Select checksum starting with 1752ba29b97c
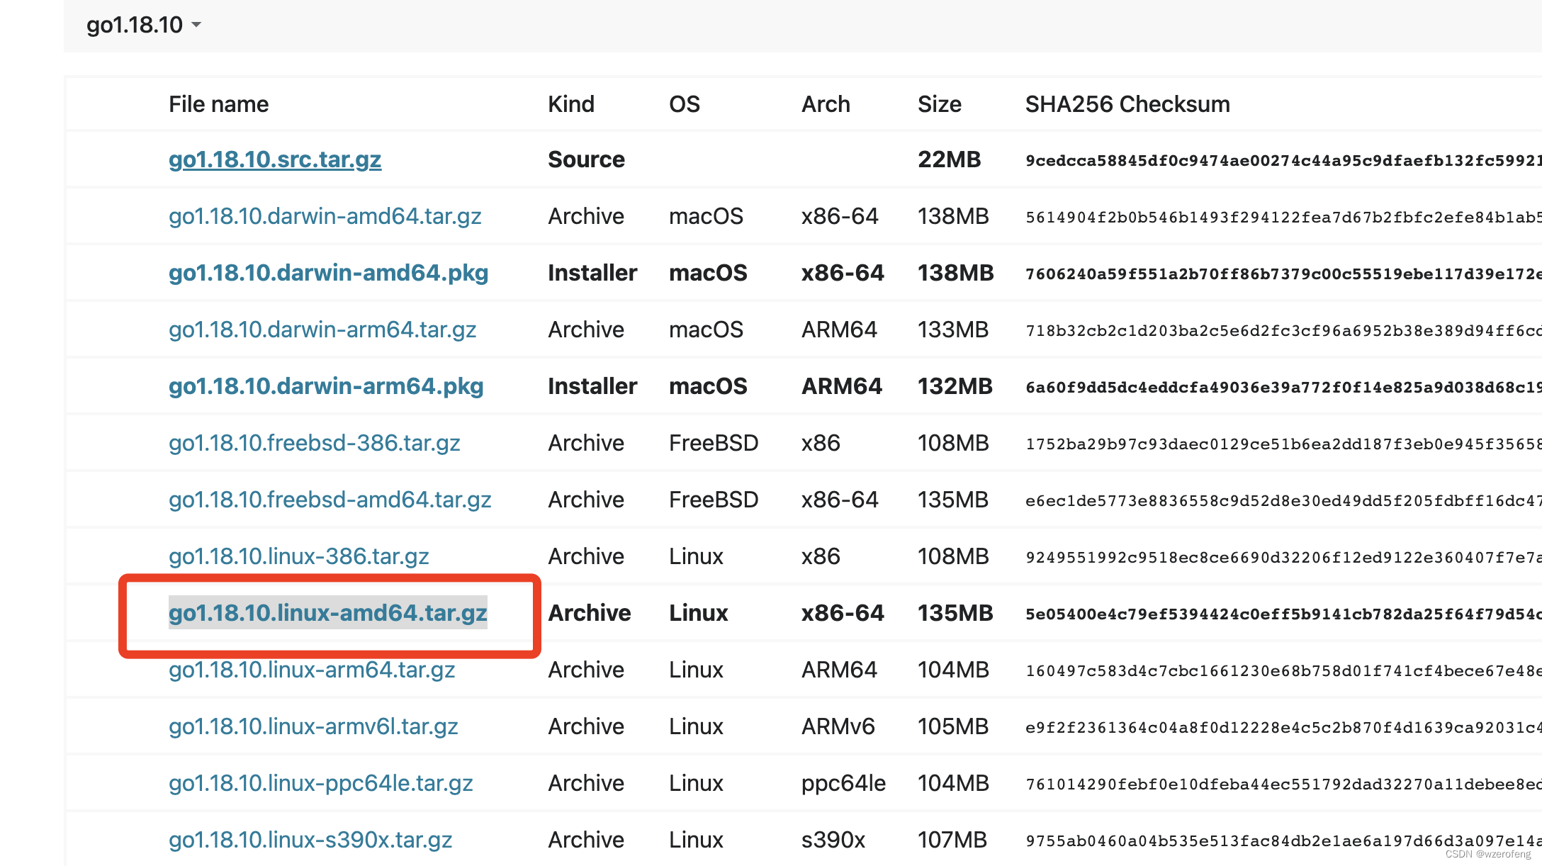This screenshot has width=1542, height=866. tap(1283, 444)
